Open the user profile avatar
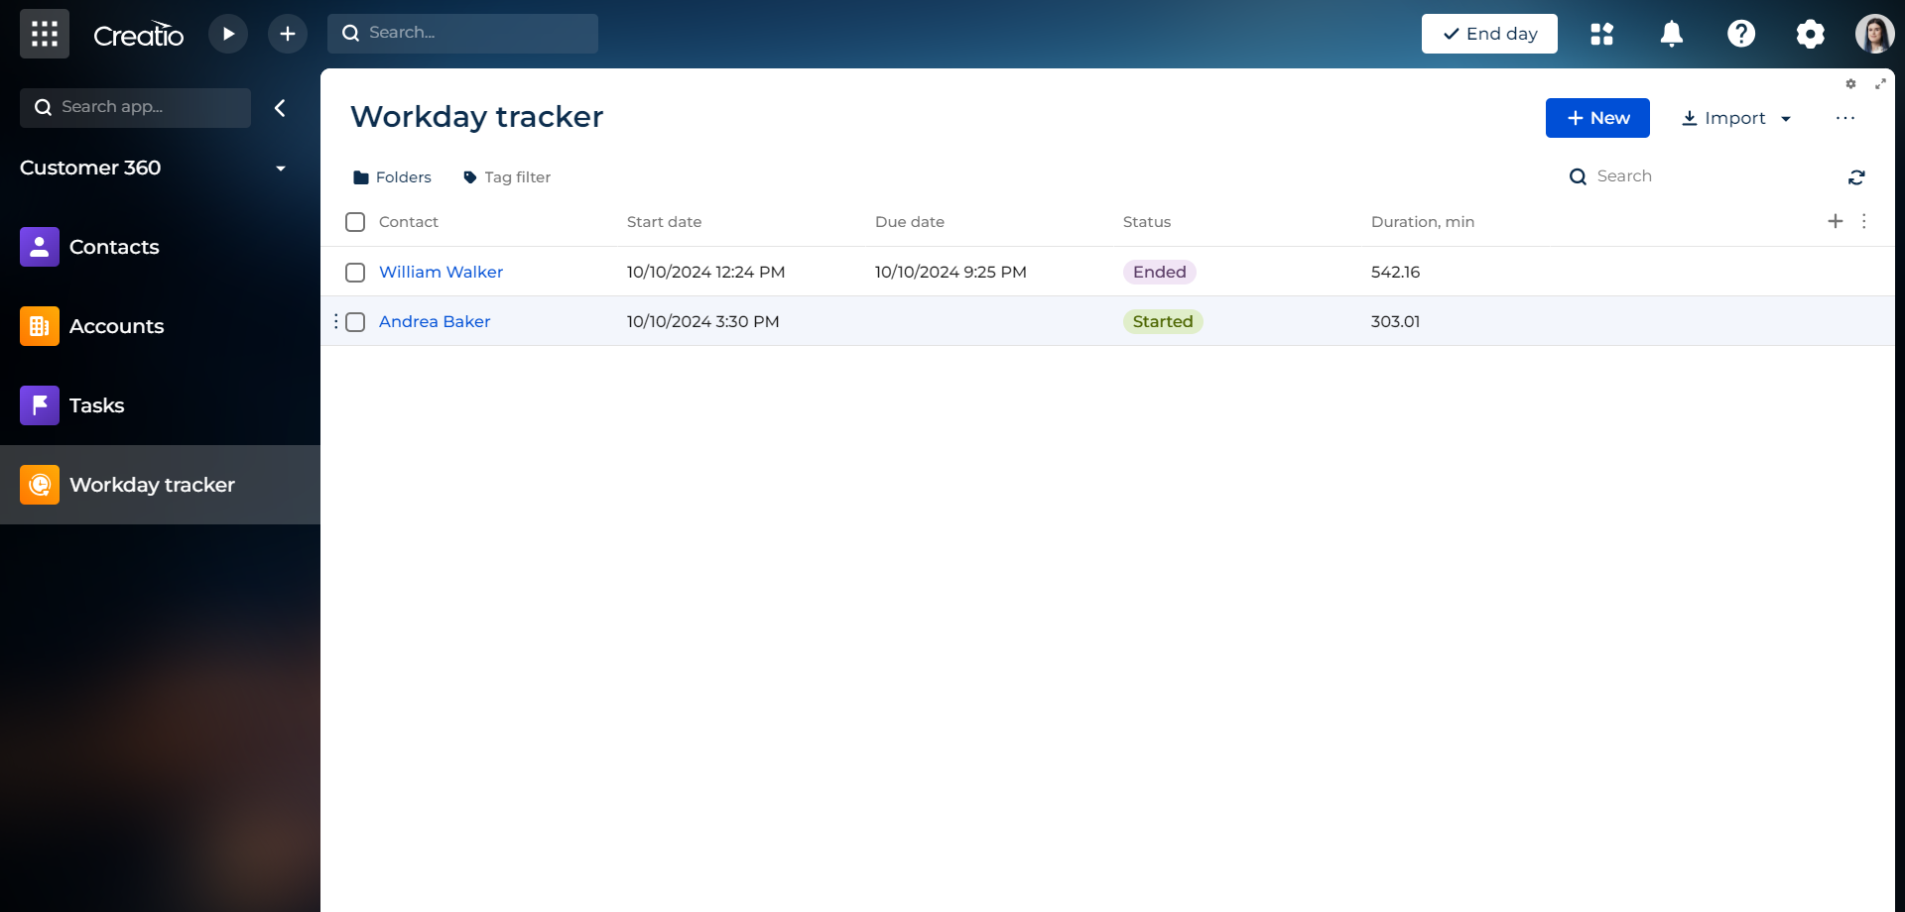 pyautogui.click(x=1875, y=34)
